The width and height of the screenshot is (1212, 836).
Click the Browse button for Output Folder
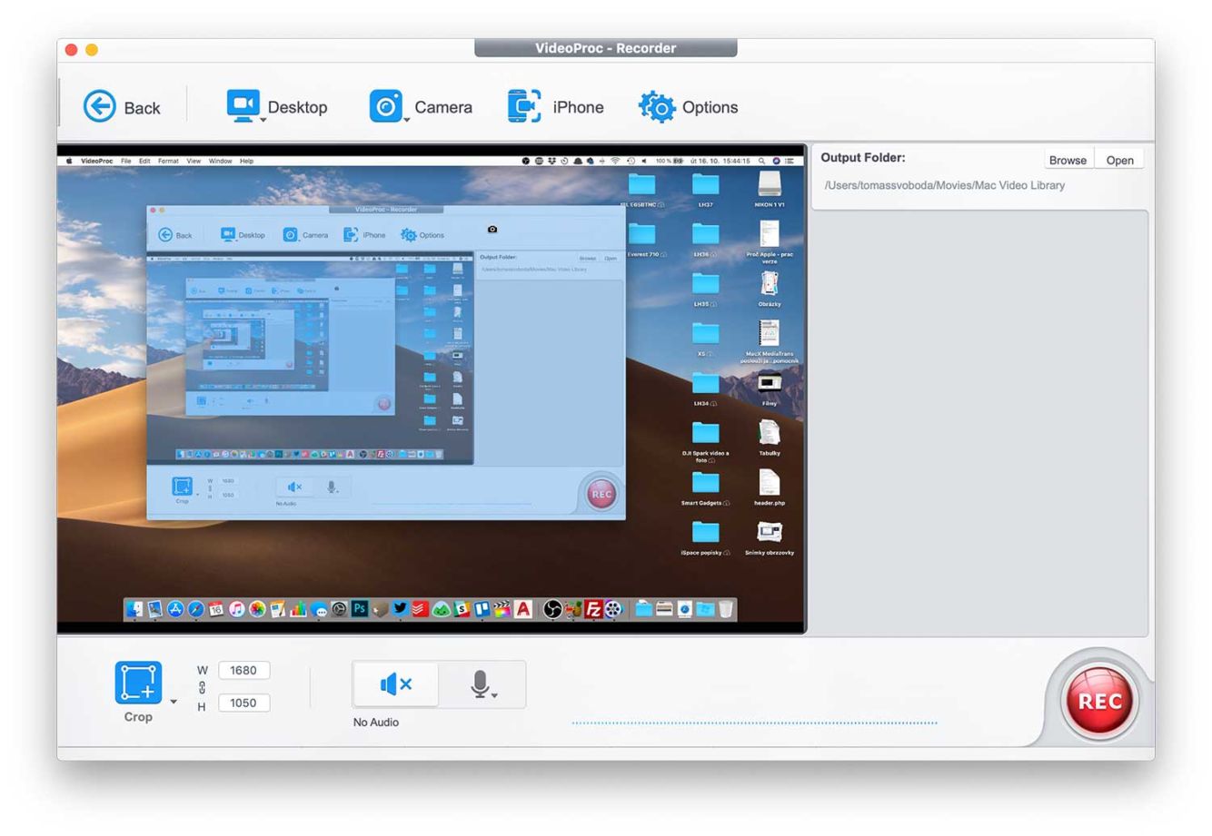coord(1068,160)
